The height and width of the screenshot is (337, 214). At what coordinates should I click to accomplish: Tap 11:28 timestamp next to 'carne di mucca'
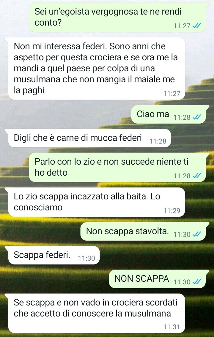[158, 141]
